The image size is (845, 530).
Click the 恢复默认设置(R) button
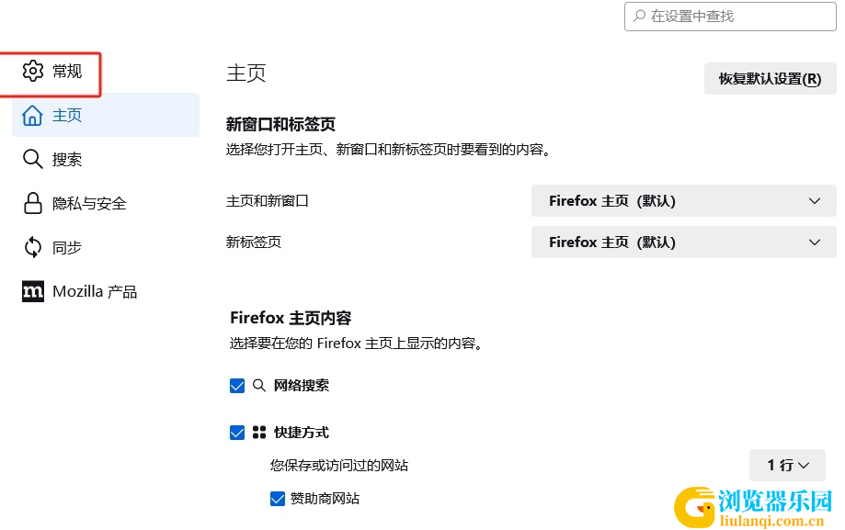(771, 79)
